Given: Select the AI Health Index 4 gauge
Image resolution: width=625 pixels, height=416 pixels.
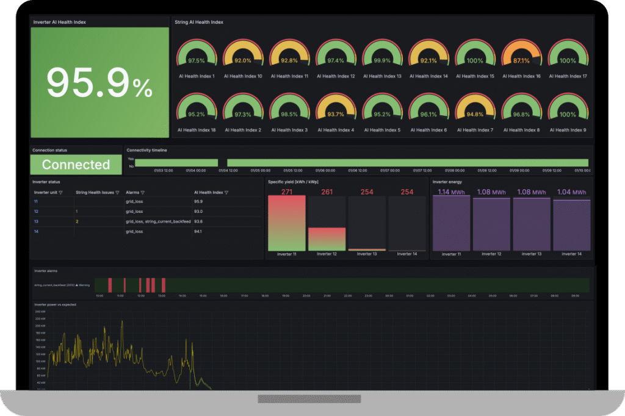Looking at the screenshot, I should (x=335, y=110).
